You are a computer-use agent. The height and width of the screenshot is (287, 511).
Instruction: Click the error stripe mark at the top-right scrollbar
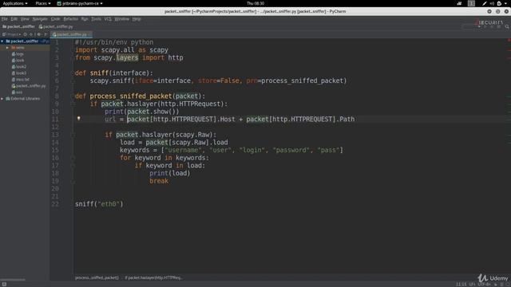[509, 41]
